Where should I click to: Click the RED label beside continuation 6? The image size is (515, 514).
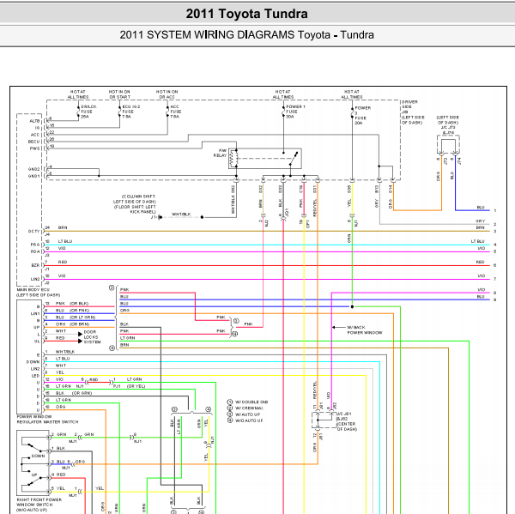pos(480,262)
